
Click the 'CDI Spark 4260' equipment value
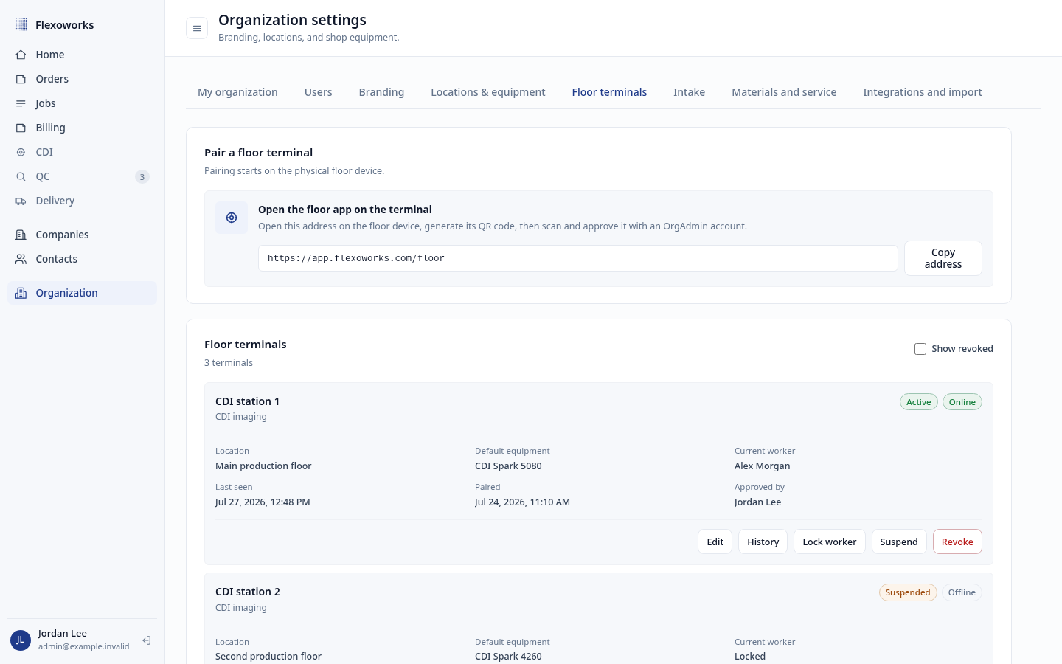pos(508,657)
